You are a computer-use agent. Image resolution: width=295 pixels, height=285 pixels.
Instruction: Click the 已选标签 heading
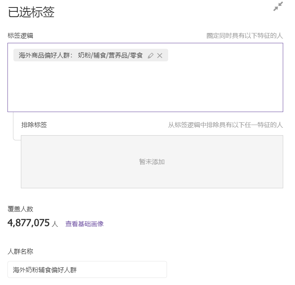(x=31, y=12)
